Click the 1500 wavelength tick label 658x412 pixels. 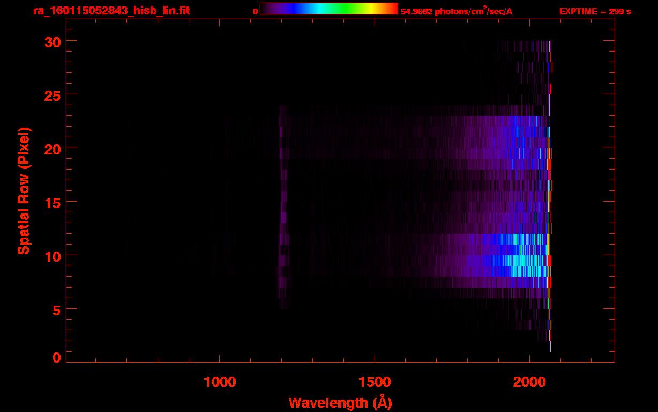[x=375, y=382]
